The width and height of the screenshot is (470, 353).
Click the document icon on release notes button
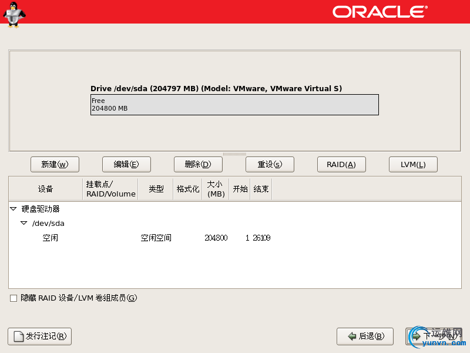pos(19,337)
